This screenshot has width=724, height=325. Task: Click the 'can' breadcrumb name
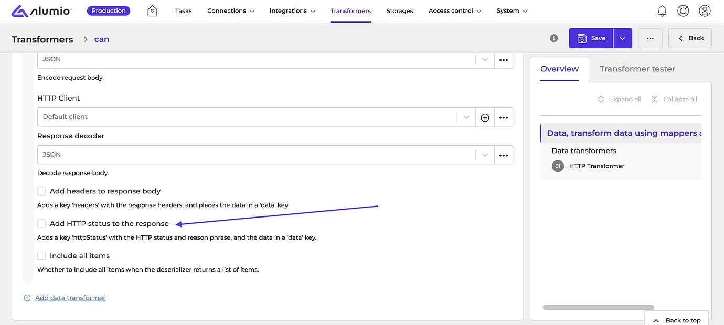click(102, 39)
